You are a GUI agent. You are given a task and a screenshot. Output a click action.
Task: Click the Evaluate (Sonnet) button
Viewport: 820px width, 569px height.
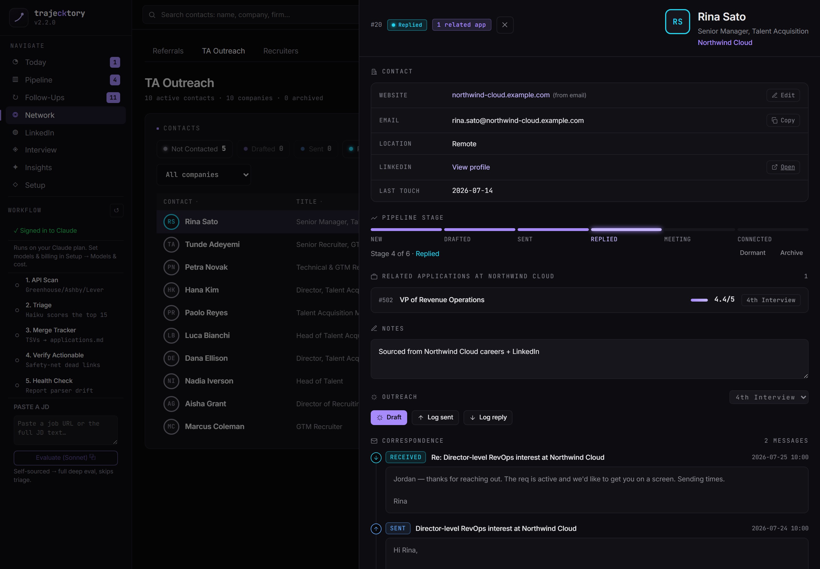point(66,458)
